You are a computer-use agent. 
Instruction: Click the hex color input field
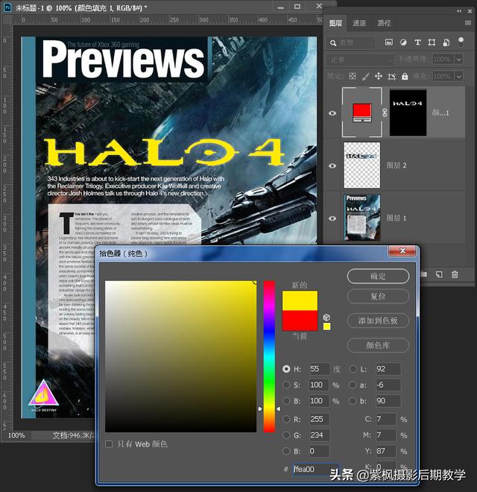coord(315,469)
